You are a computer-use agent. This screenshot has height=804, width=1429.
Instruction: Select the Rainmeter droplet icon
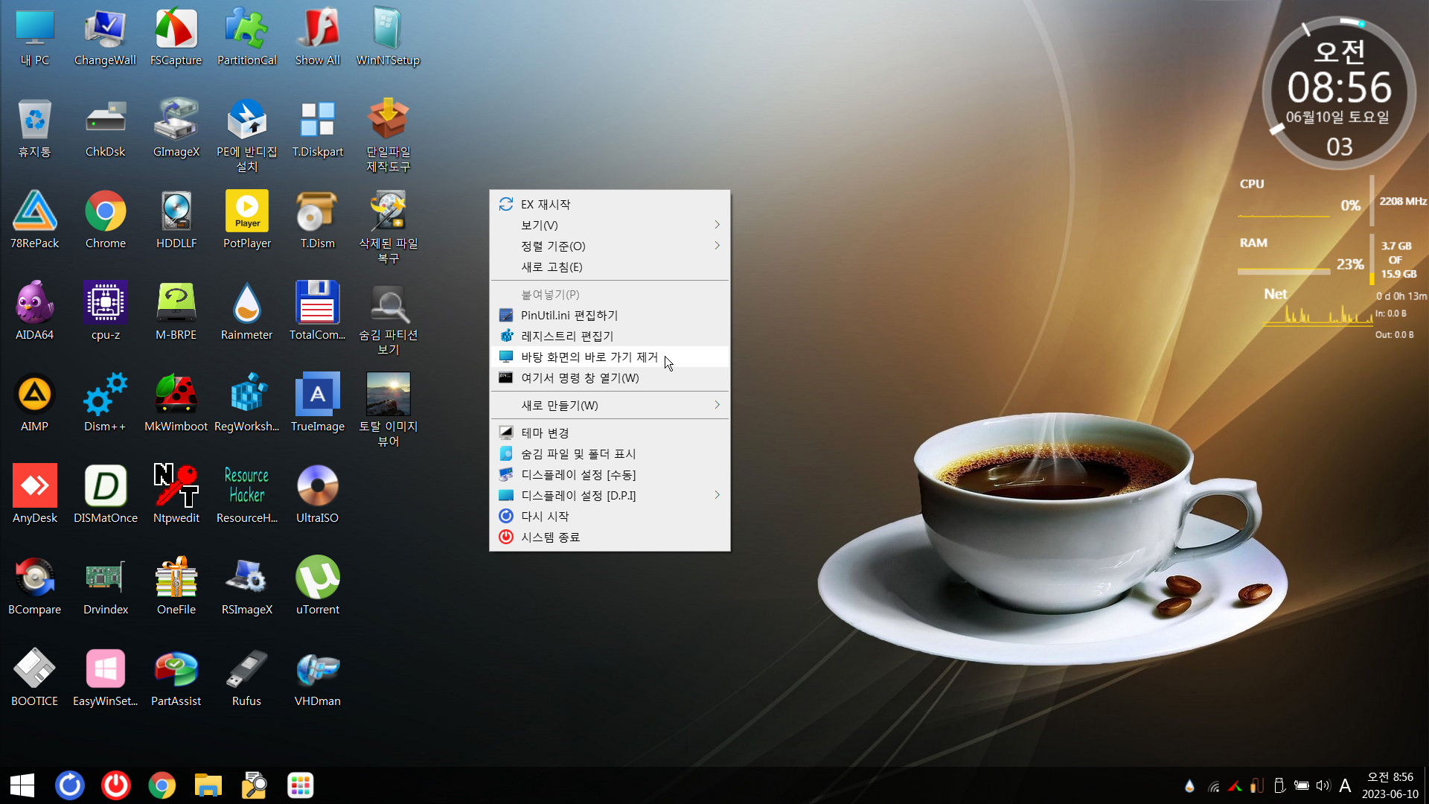pyautogui.click(x=246, y=312)
